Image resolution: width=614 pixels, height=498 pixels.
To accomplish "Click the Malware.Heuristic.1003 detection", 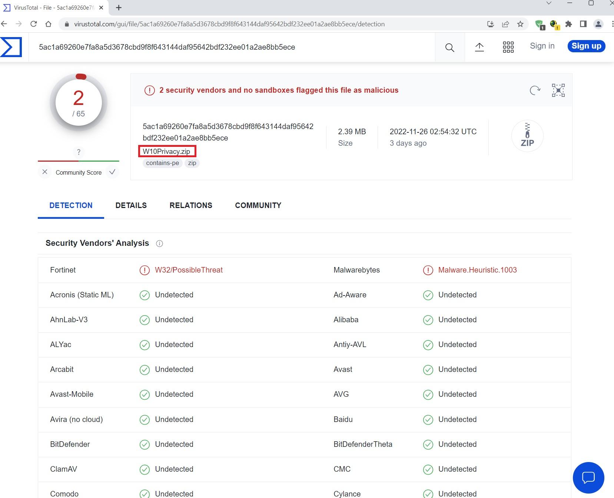I will pos(477,270).
